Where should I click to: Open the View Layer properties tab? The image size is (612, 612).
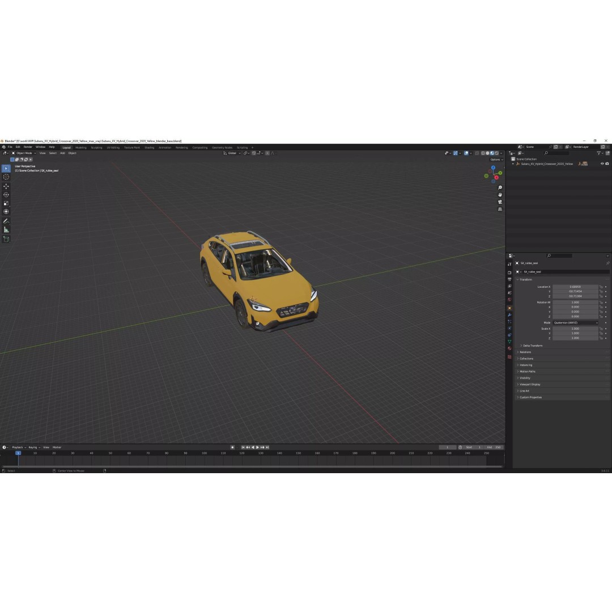(509, 286)
